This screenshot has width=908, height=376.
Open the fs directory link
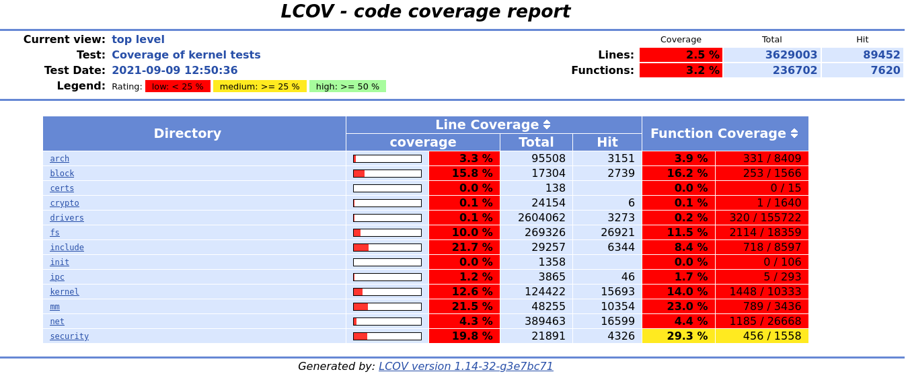tap(54, 233)
